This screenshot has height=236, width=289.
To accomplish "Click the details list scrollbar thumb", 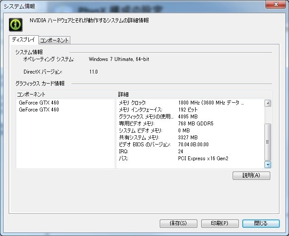I will (x=268, y=142).
